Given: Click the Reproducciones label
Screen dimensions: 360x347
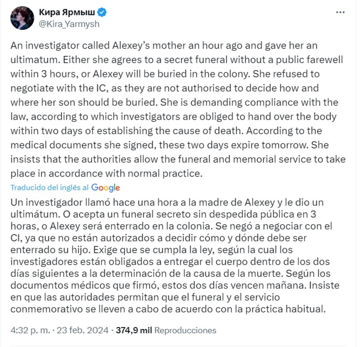Looking at the screenshot, I should [185, 330].
